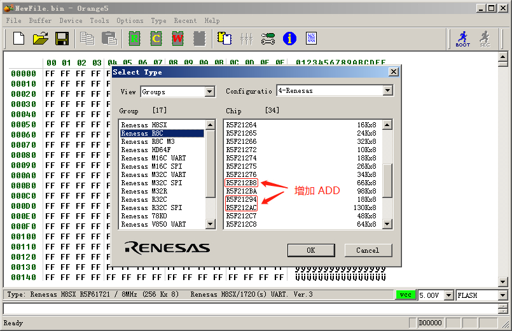Image resolution: width=512 pixels, height=331 pixels.
Task: Select chip R5F212B8 in the list
Action: (x=242, y=183)
